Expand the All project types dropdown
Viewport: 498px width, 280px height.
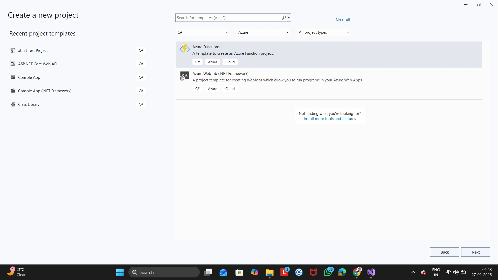(323, 32)
